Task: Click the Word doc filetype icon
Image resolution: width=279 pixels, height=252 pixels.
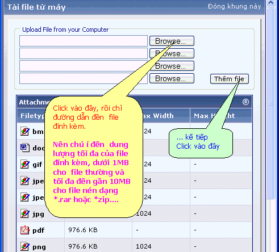Action: [x=25, y=148]
